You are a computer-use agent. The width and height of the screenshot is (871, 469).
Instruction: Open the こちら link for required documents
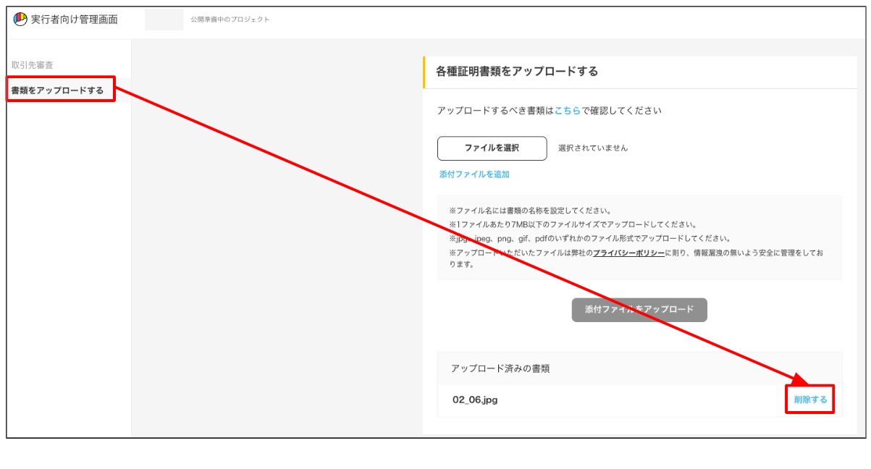[568, 111]
